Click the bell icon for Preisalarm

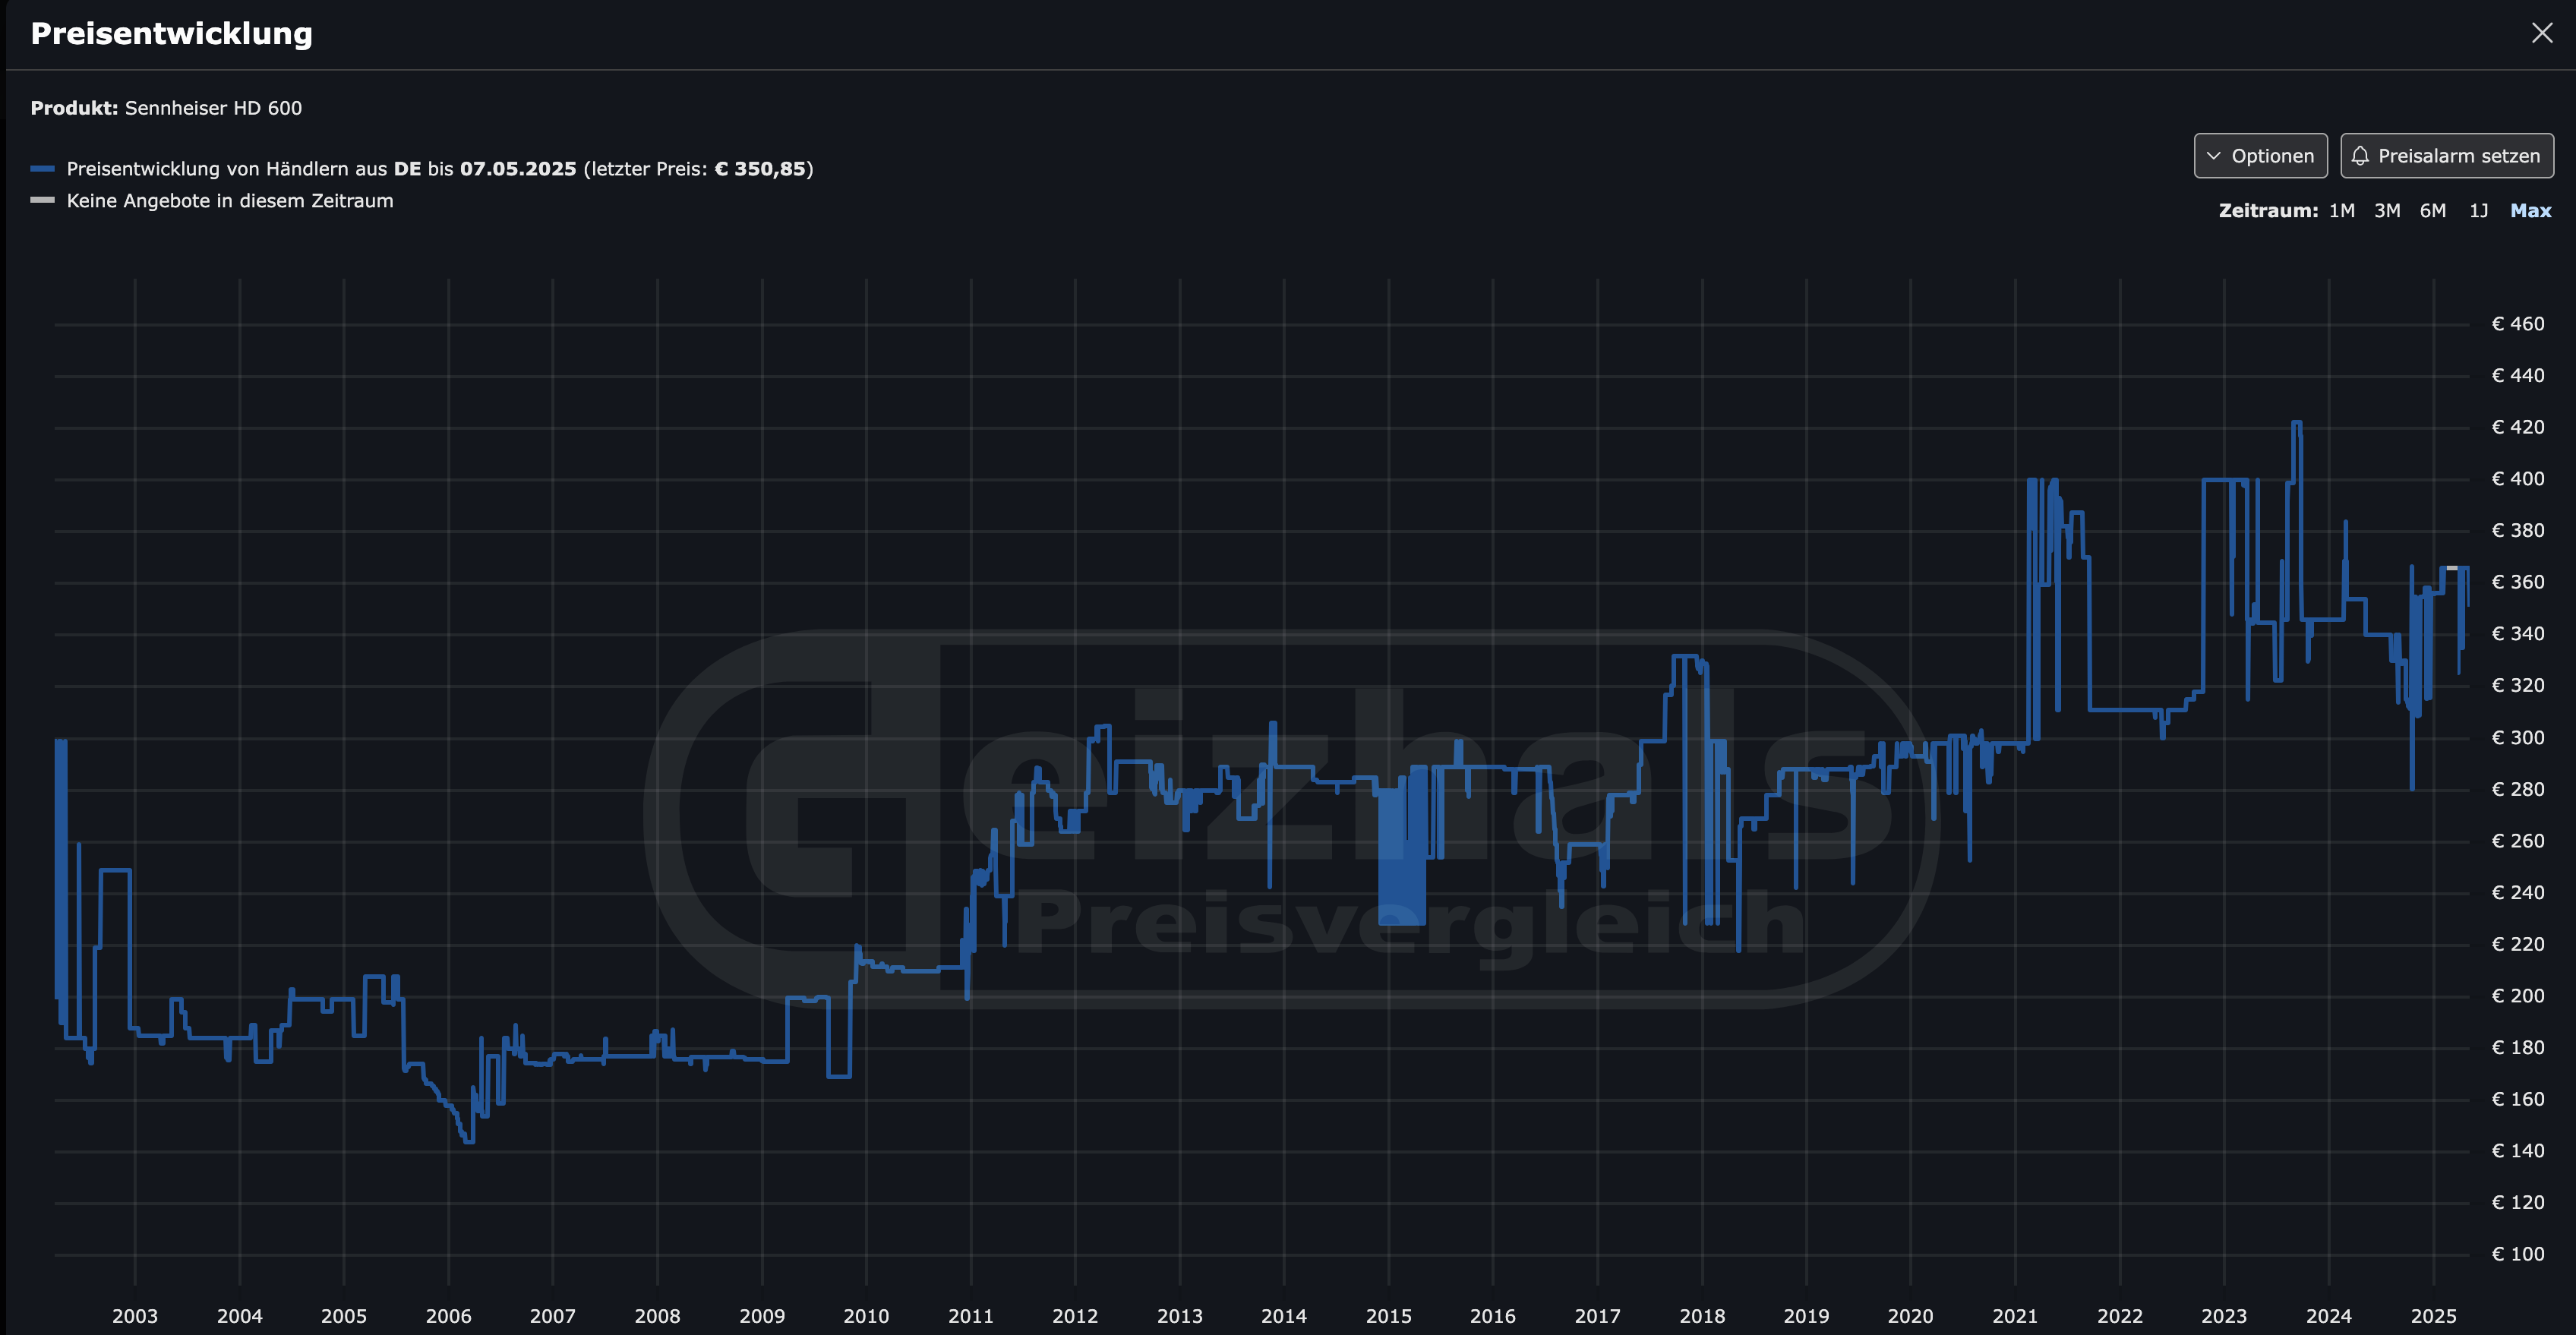tap(2360, 156)
